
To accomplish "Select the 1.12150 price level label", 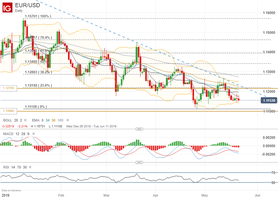I will (x=8, y=88).
